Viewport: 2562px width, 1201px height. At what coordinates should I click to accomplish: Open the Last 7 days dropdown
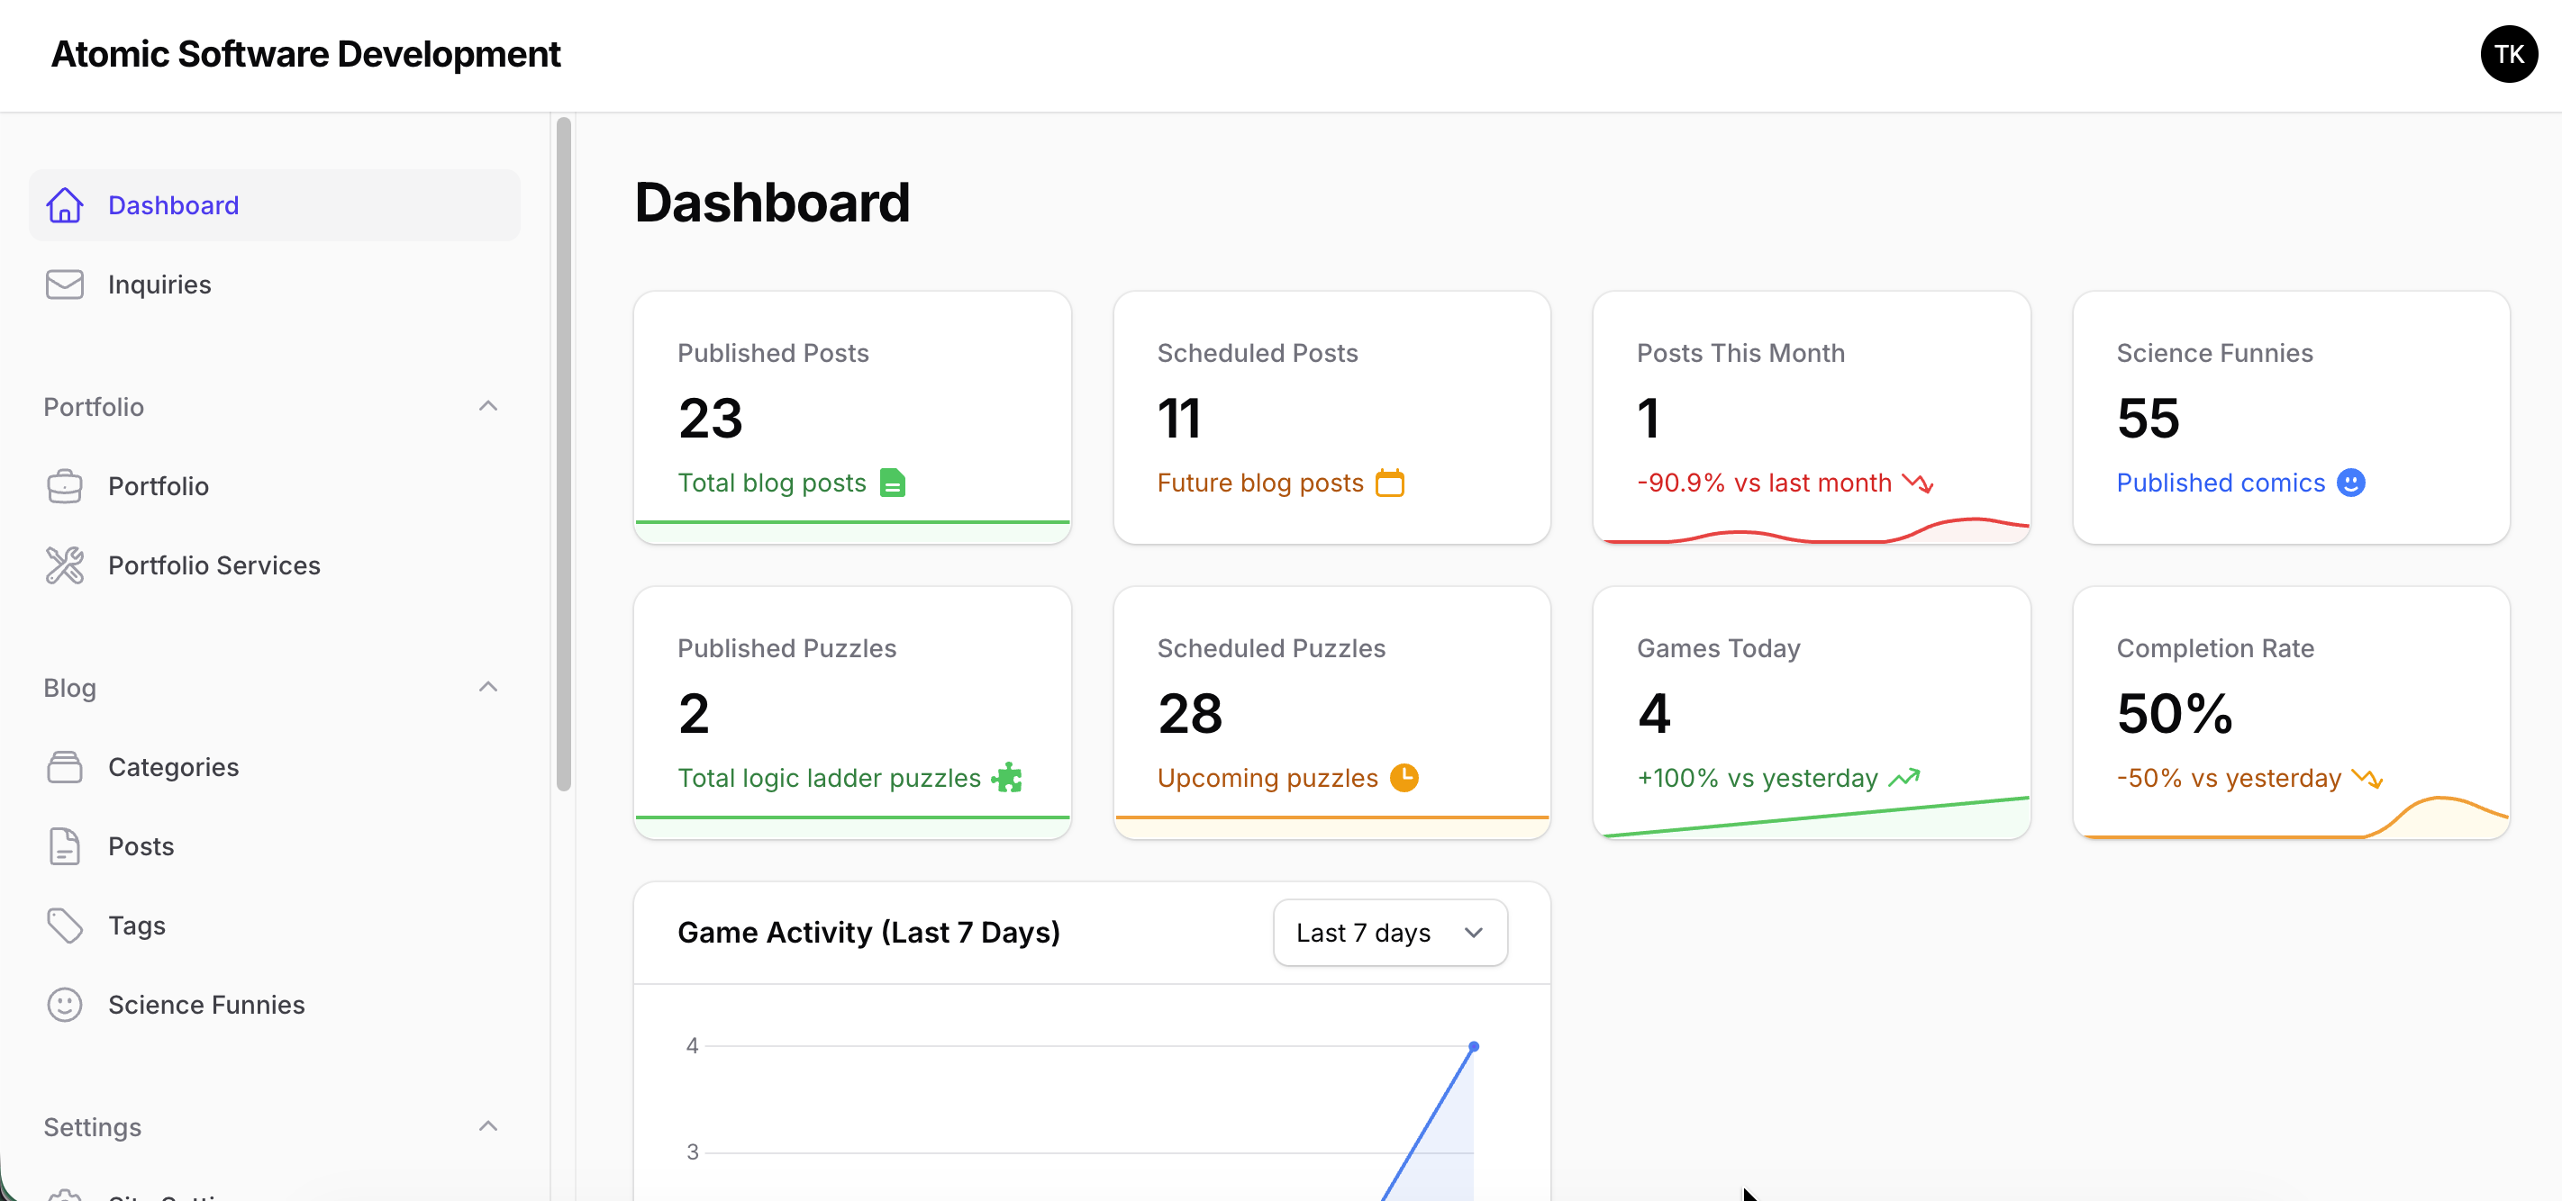click(1389, 933)
